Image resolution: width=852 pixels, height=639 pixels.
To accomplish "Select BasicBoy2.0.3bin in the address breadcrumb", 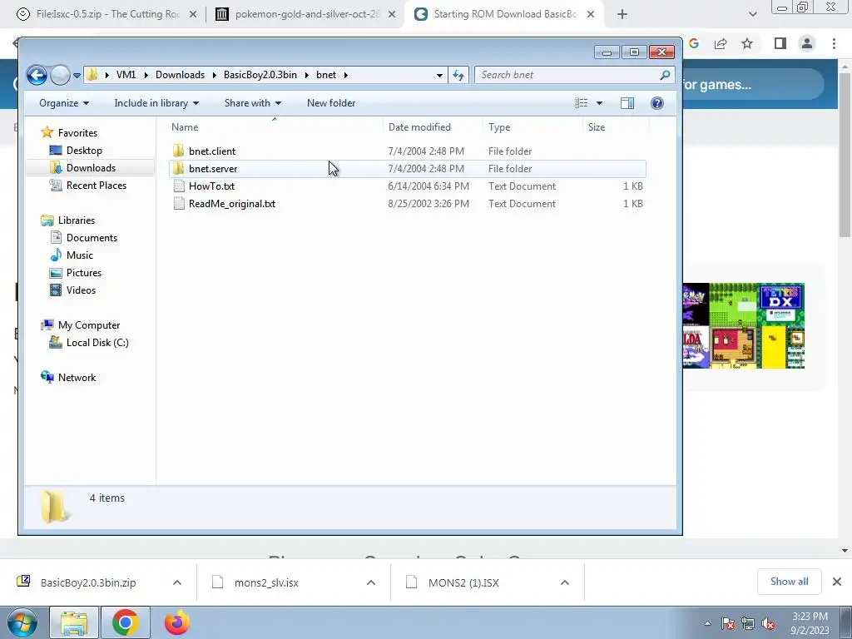I will [x=260, y=74].
